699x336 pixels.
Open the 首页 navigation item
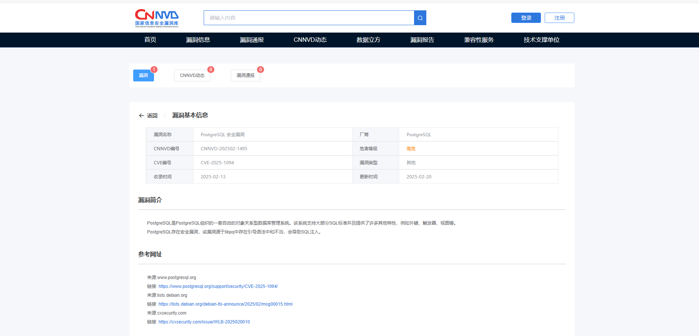click(x=150, y=40)
